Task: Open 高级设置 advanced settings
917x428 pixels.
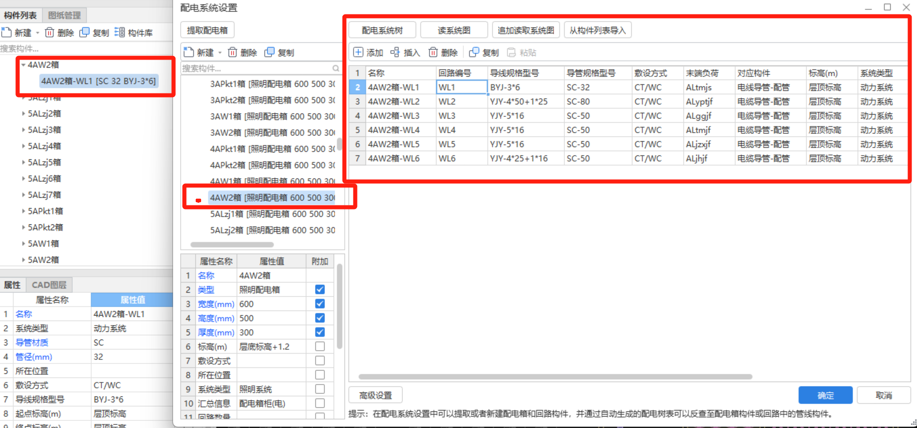Action: (x=376, y=395)
